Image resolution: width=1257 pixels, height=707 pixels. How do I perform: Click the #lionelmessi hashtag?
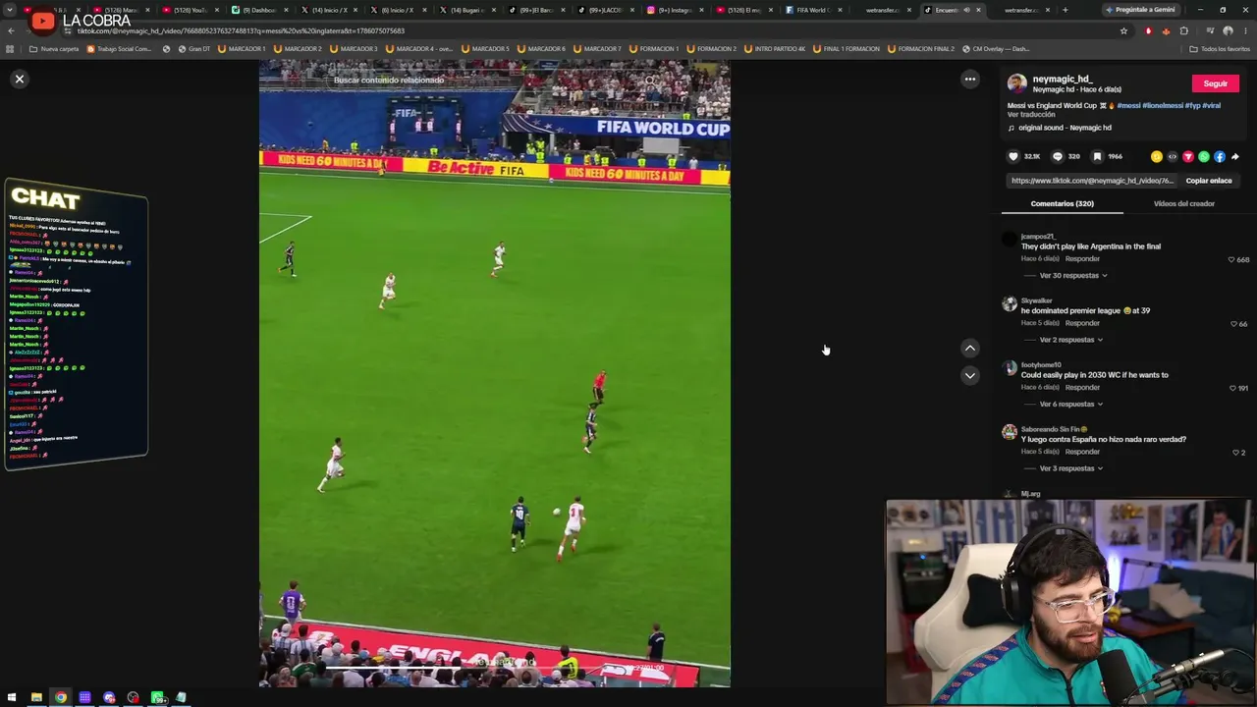[x=1163, y=105]
